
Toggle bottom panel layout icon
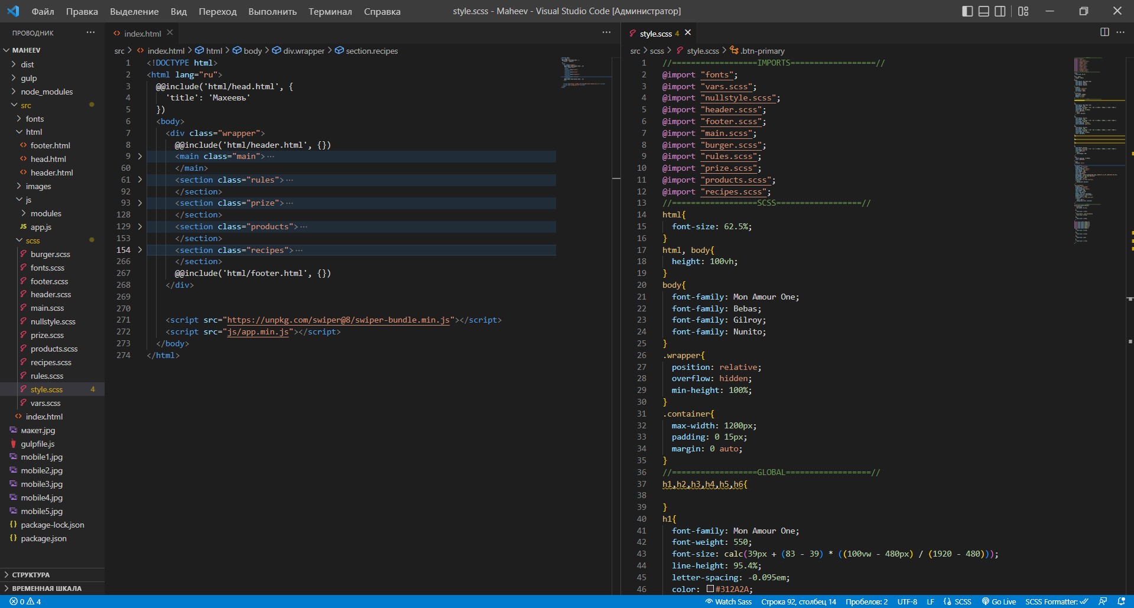[x=984, y=11]
